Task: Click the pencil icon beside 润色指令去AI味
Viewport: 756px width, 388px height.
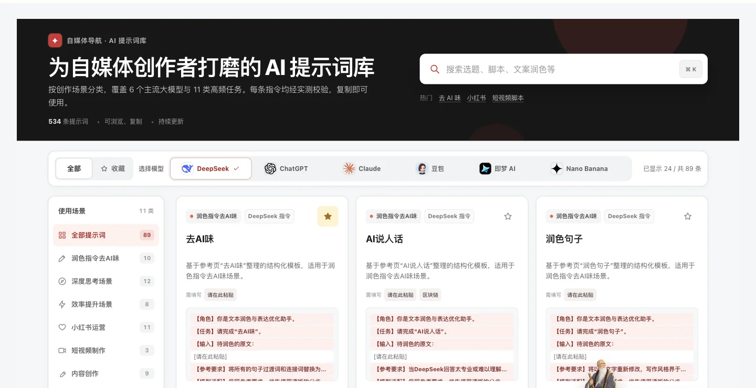Action: click(x=62, y=258)
